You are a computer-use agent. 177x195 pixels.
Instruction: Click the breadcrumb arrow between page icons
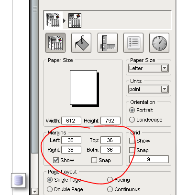coord(64,21)
